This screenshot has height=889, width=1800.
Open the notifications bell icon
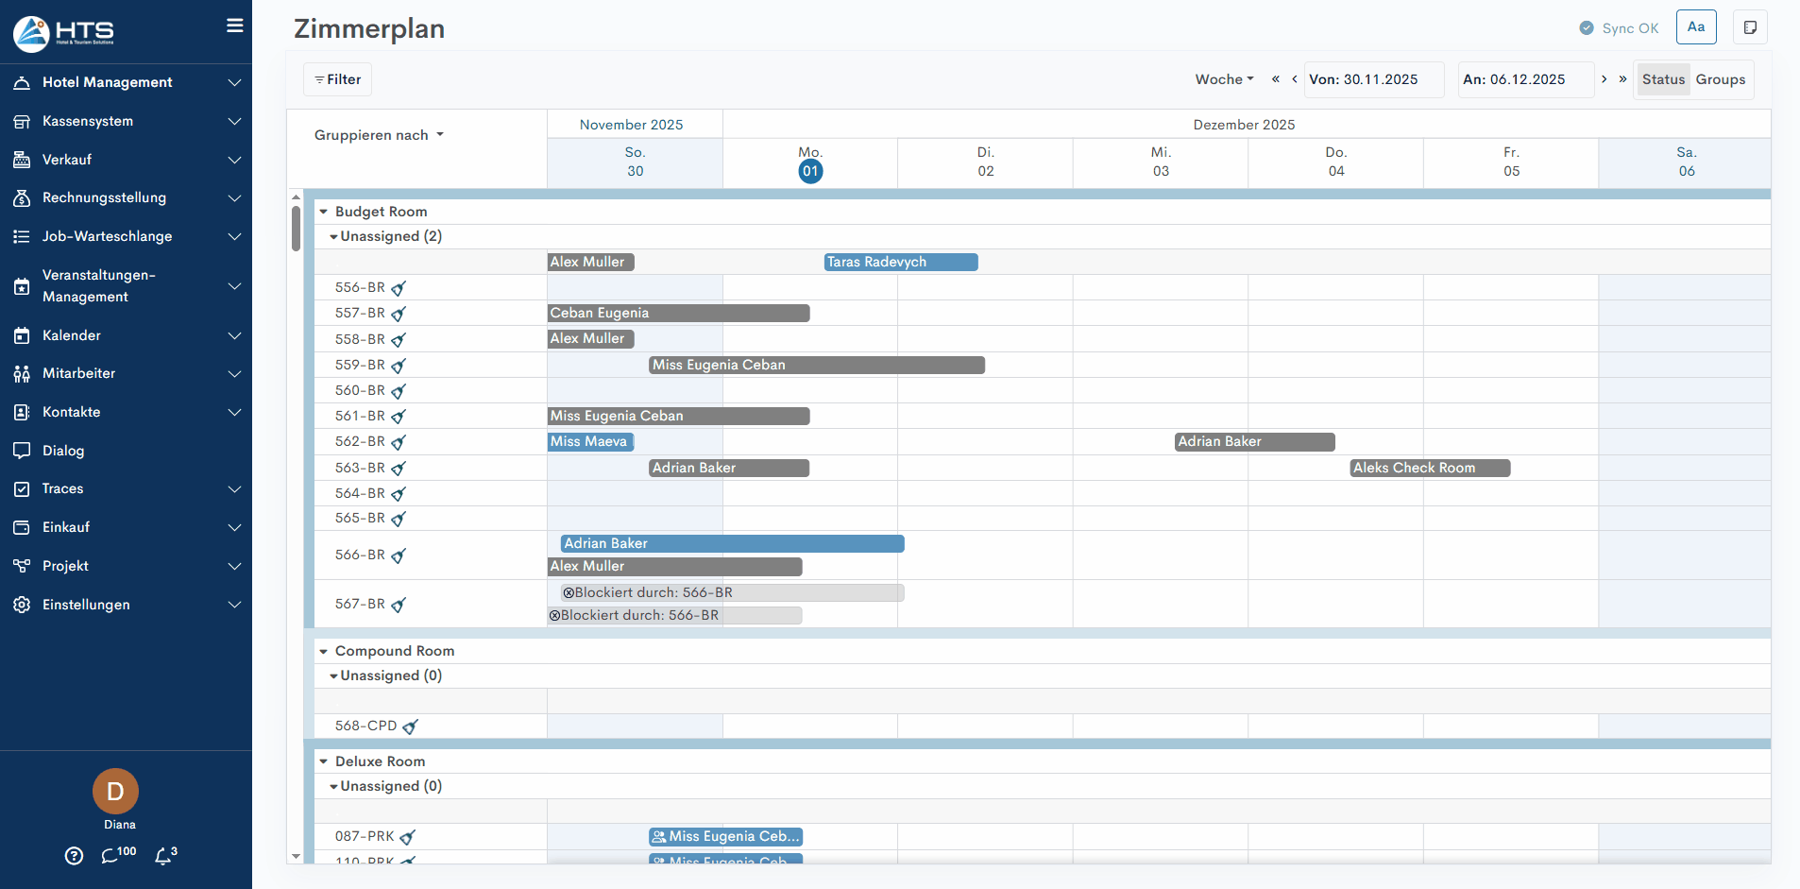[164, 856]
